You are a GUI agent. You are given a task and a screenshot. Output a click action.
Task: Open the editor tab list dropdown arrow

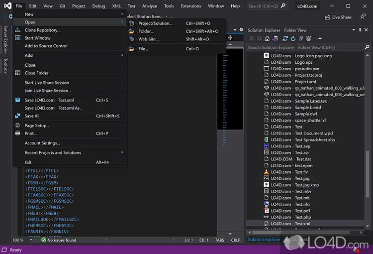click(235, 30)
